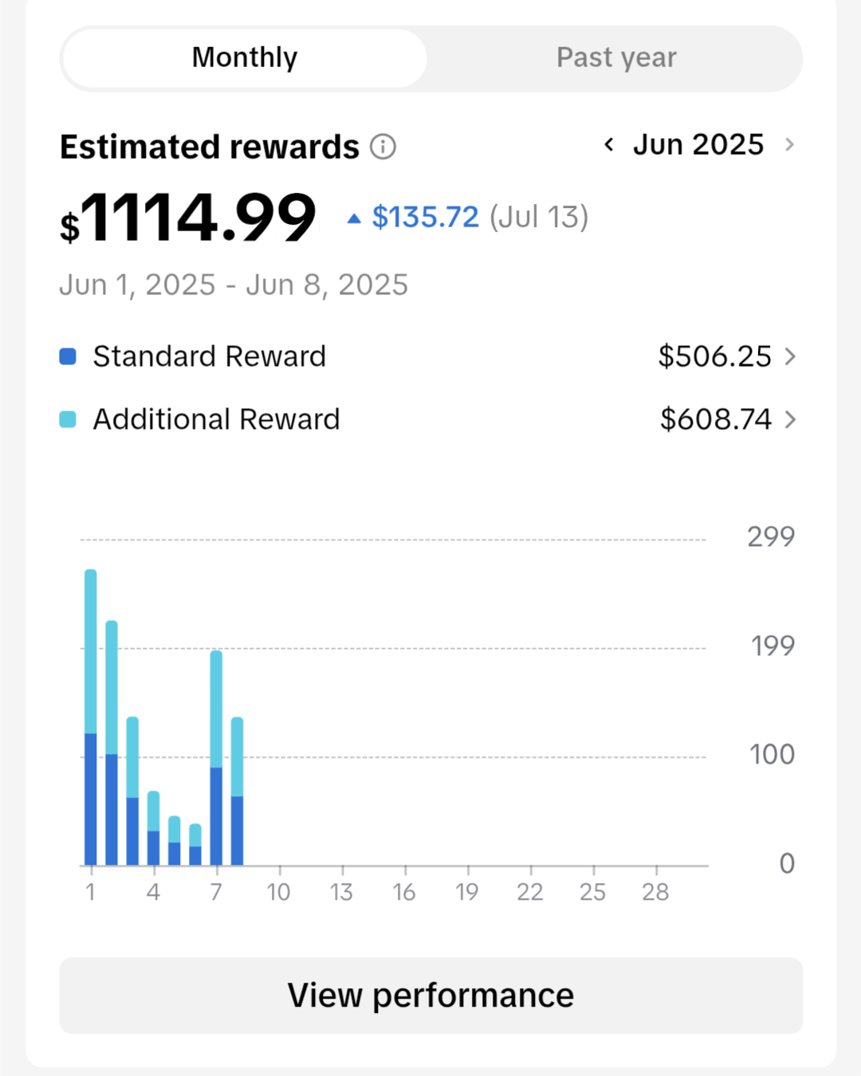
Task: Select the day 1 bar in chart
Action: [91, 717]
